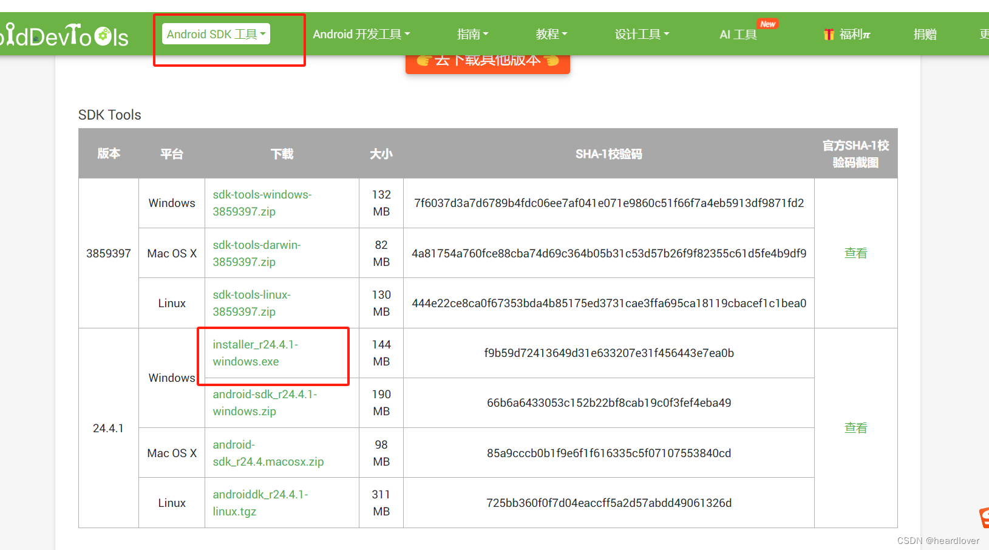Select the SHA-1 hash starting with 7f6037d3
The height and width of the screenshot is (550, 989).
609,203
